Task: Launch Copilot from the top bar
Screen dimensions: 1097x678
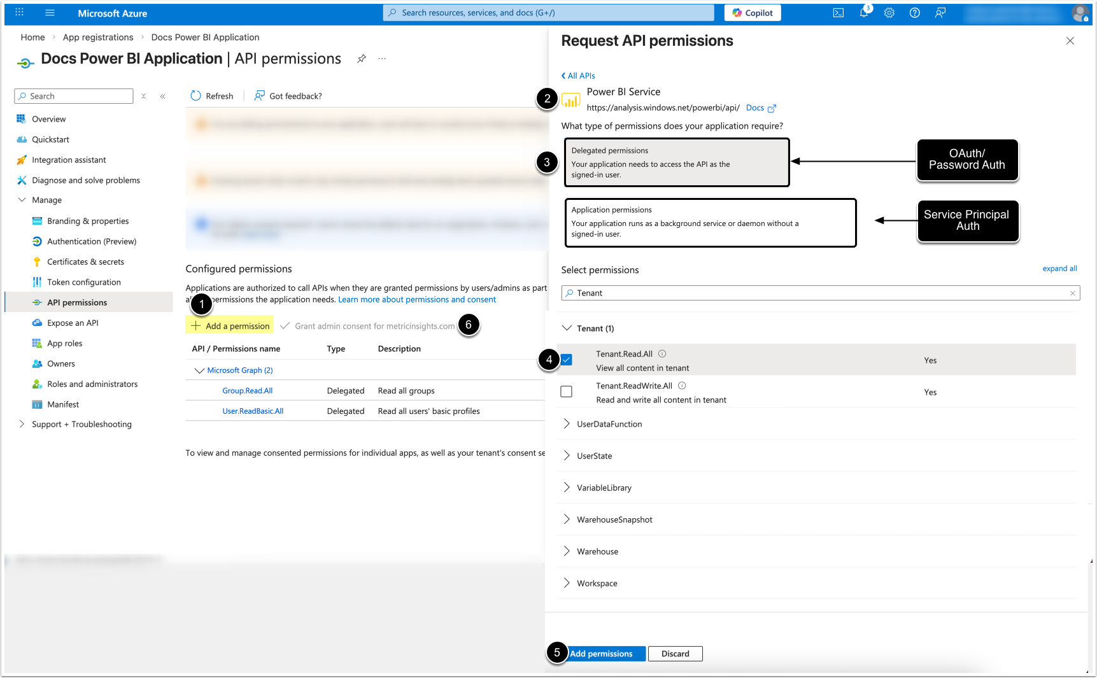Action: click(753, 13)
